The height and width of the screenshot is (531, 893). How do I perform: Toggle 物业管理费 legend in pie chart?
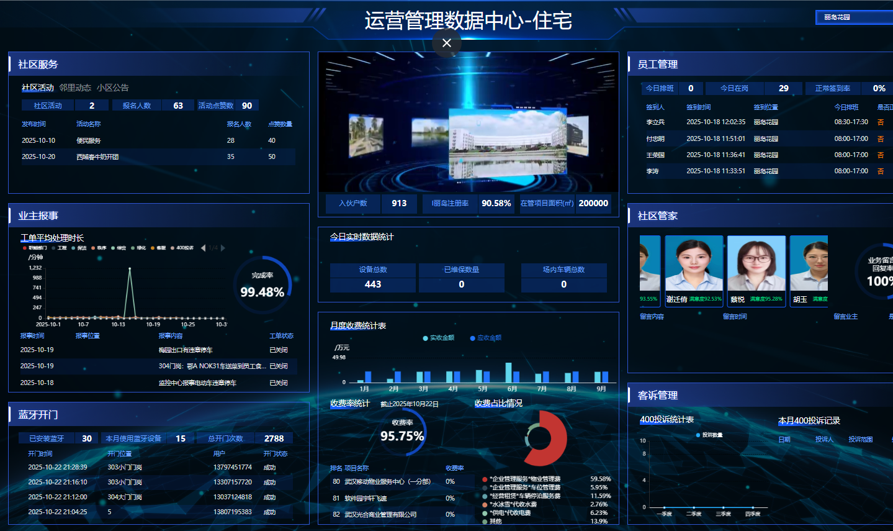(x=524, y=479)
